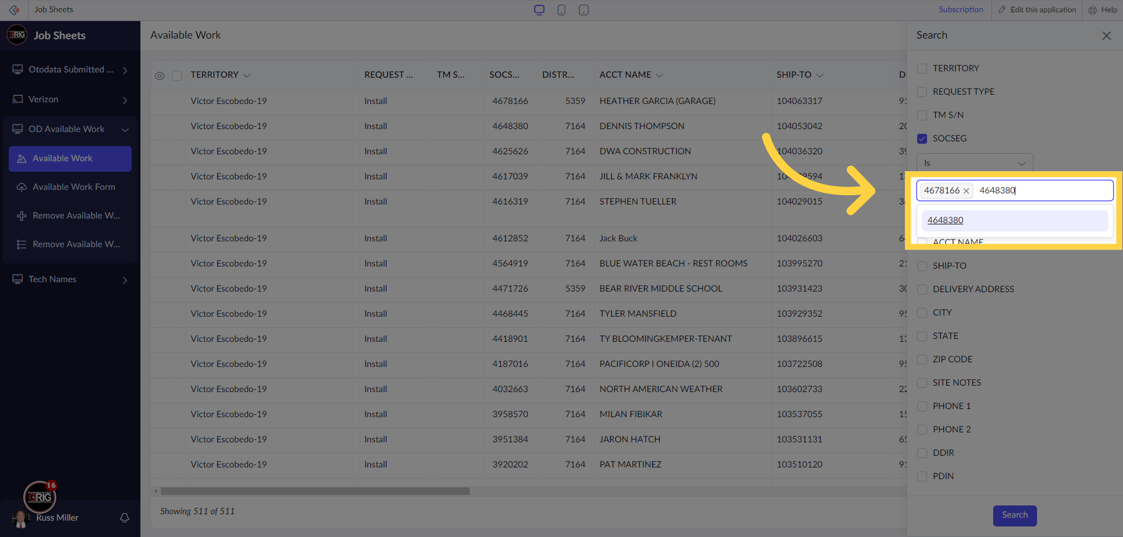Check the REQUEST TYPE filter checkbox
Screen dimensions: 1123x537
(x=922, y=92)
